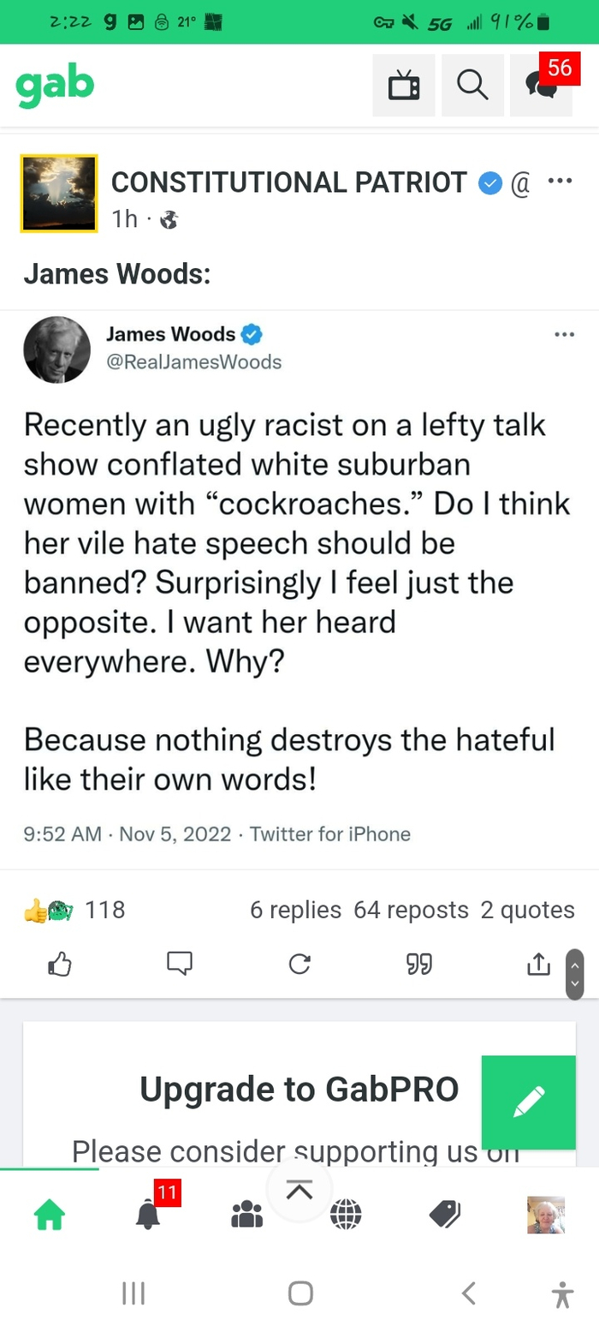
Task: Open chat messages with 56 badge
Action: (x=541, y=86)
